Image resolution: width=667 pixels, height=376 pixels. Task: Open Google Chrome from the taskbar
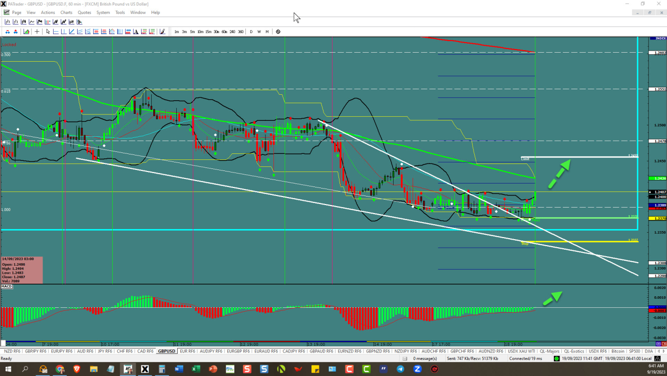click(x=60, y=369)
